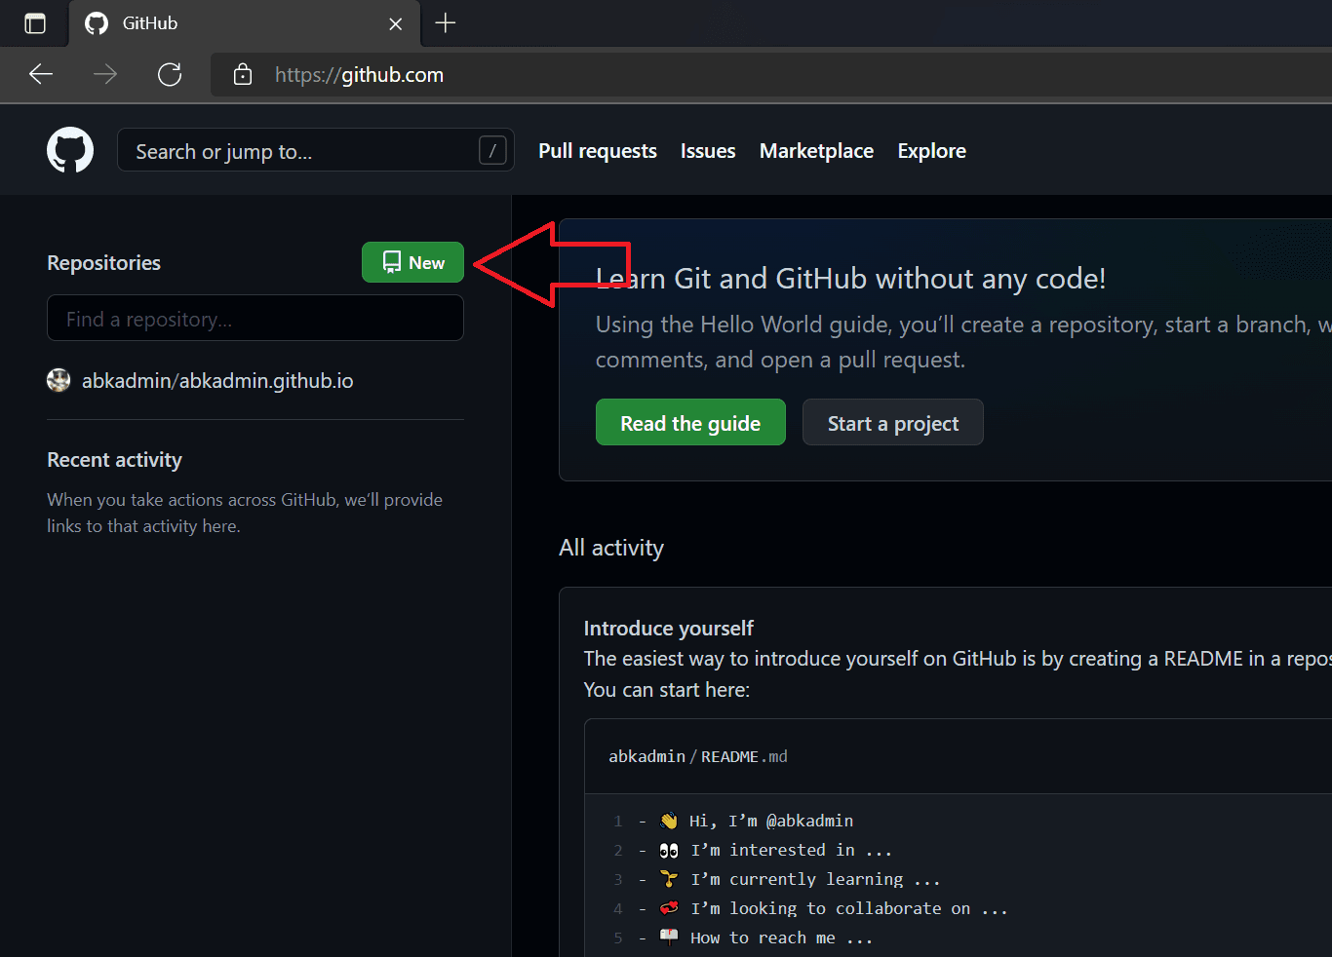Image resolution: width=1332 pixels, height=957 pixels.
Task: Go back to the previous page
Action: (x=41, y=74)
